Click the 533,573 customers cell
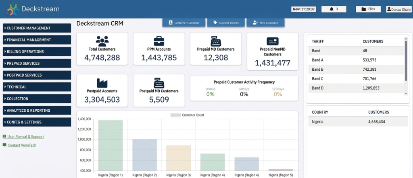The height and width of the screenshot is (178, 413). [x=369, y=60]
